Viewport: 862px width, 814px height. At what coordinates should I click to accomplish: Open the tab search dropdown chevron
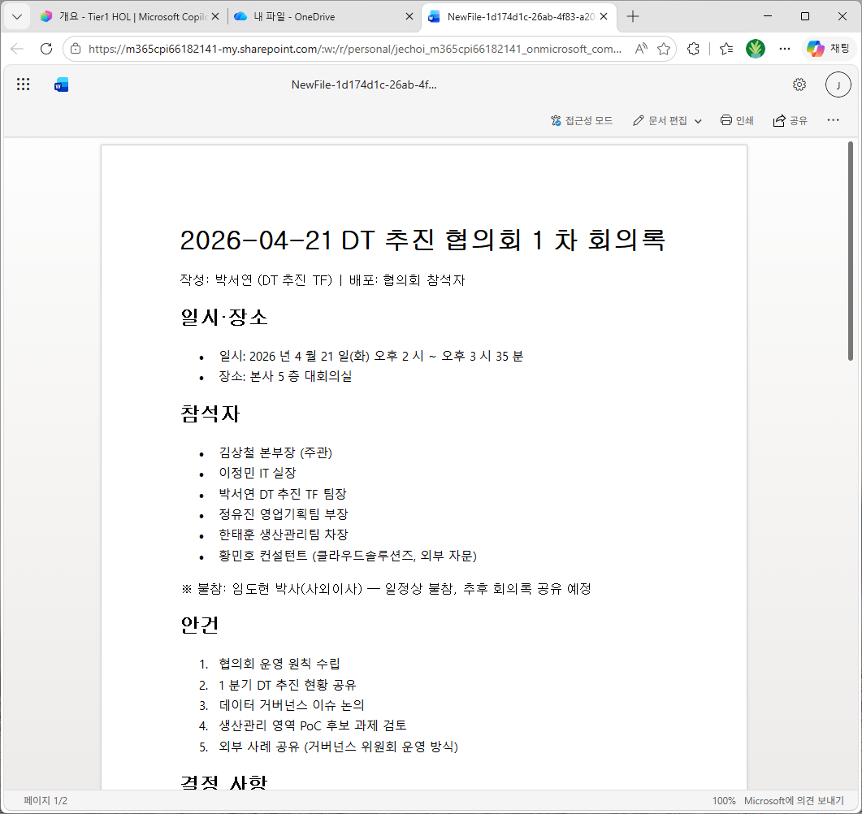point(17,16)
